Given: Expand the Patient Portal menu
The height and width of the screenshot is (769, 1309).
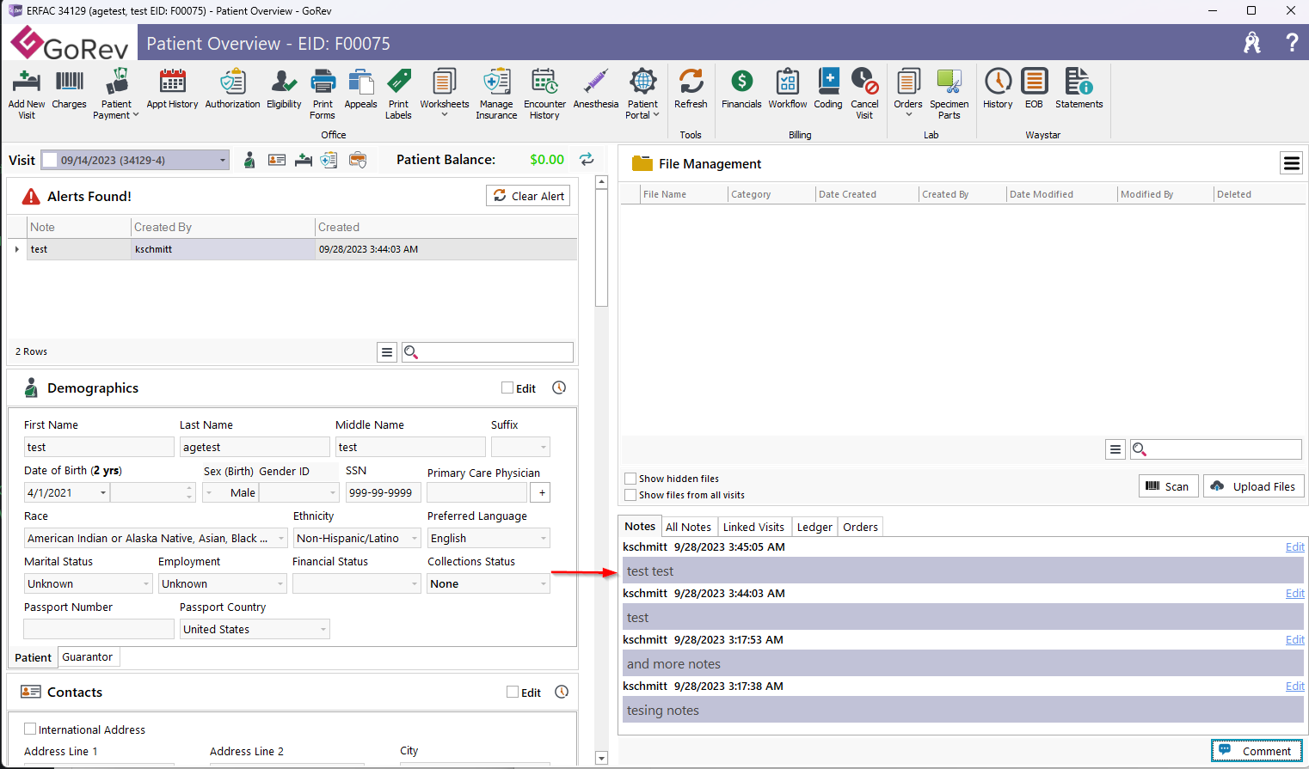Looking at the screenshot, I should click(x=656, y=115).
